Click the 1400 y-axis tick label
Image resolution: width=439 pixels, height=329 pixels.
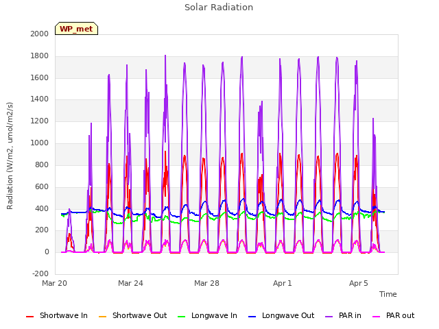tap(40, 99)
